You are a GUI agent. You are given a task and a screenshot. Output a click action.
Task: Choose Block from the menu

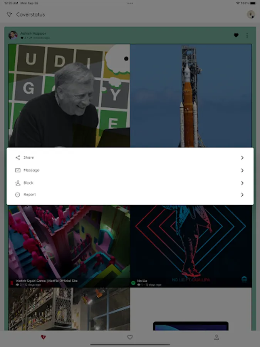pyautogui.click(x=130, y=183)
